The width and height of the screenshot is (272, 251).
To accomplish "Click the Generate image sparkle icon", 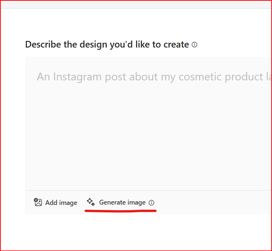I will pos(91,202).
